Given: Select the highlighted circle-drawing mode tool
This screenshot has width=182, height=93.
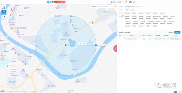Looking at the screenshot, I should coord(4,12).
